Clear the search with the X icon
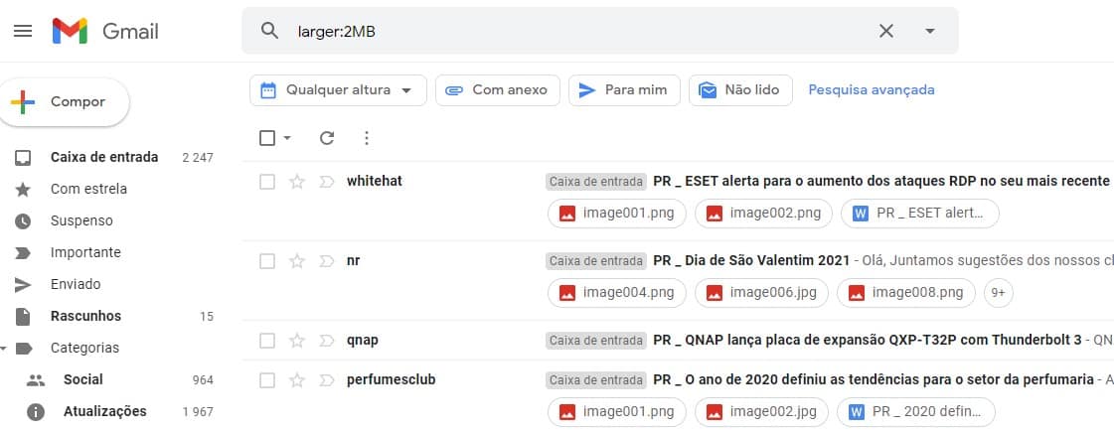The height and width of the screenshot is (434, 1114). [886, 31]
